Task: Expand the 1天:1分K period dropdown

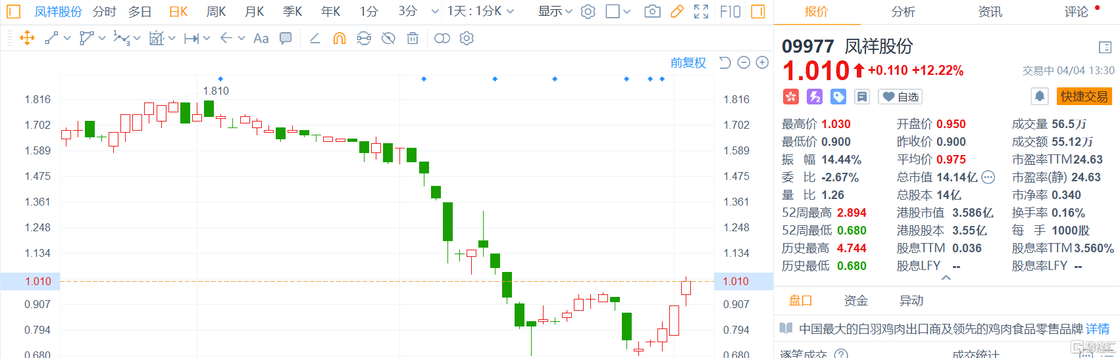Action: coord(480,12)
